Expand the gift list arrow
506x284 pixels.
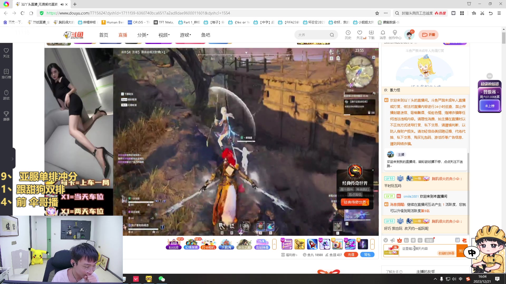372,244
